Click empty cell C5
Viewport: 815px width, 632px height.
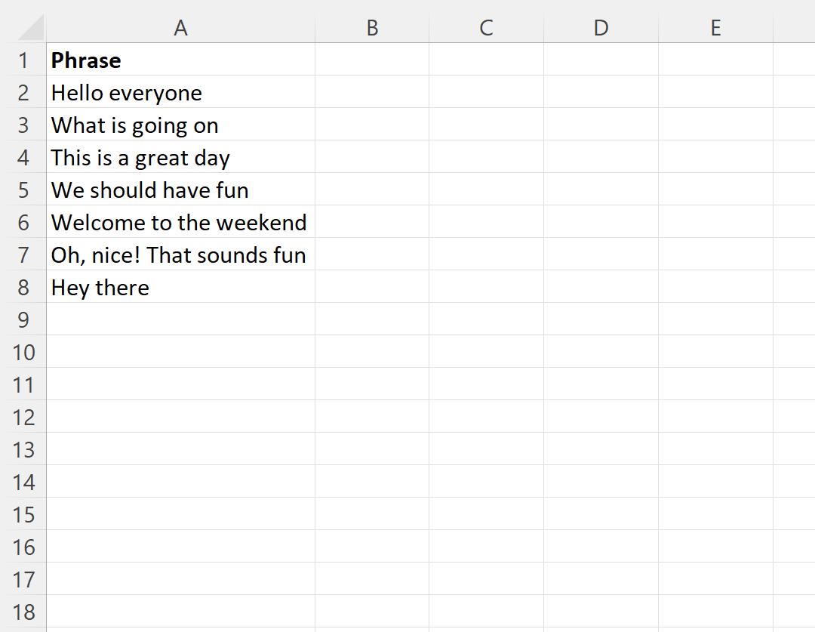487,190
